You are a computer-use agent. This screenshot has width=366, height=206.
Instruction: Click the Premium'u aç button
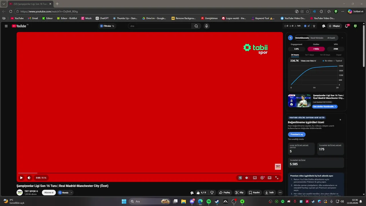pos(297,134)
